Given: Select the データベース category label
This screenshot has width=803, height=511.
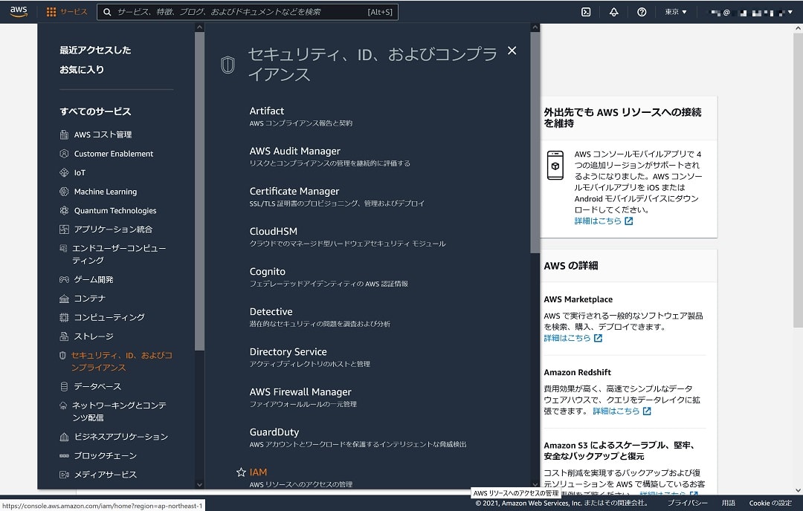Looking at the screenshot, I should 97,386.
